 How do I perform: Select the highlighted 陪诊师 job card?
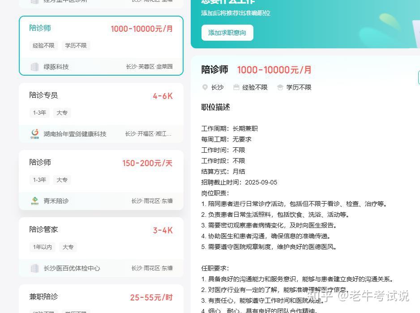pos(101,46)
